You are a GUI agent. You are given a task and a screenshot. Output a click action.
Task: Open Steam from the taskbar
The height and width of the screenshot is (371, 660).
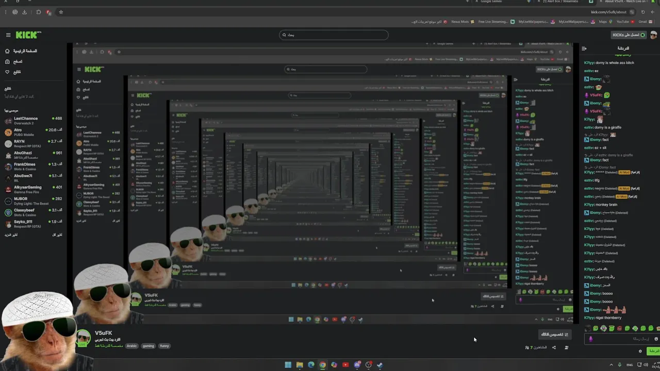pyautogui.click(x=380, y=365)
